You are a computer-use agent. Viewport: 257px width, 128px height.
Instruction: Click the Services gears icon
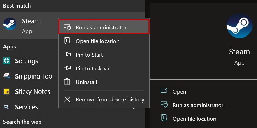7,107
